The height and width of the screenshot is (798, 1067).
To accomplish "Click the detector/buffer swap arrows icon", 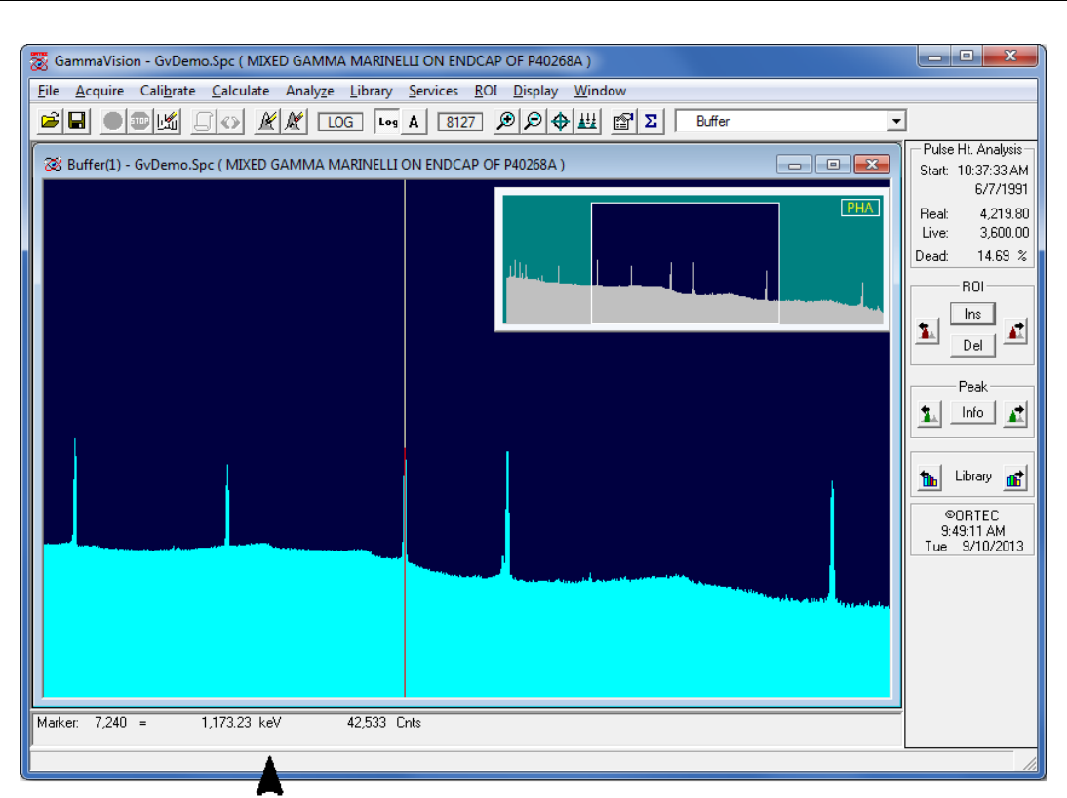I will point(230,122).
